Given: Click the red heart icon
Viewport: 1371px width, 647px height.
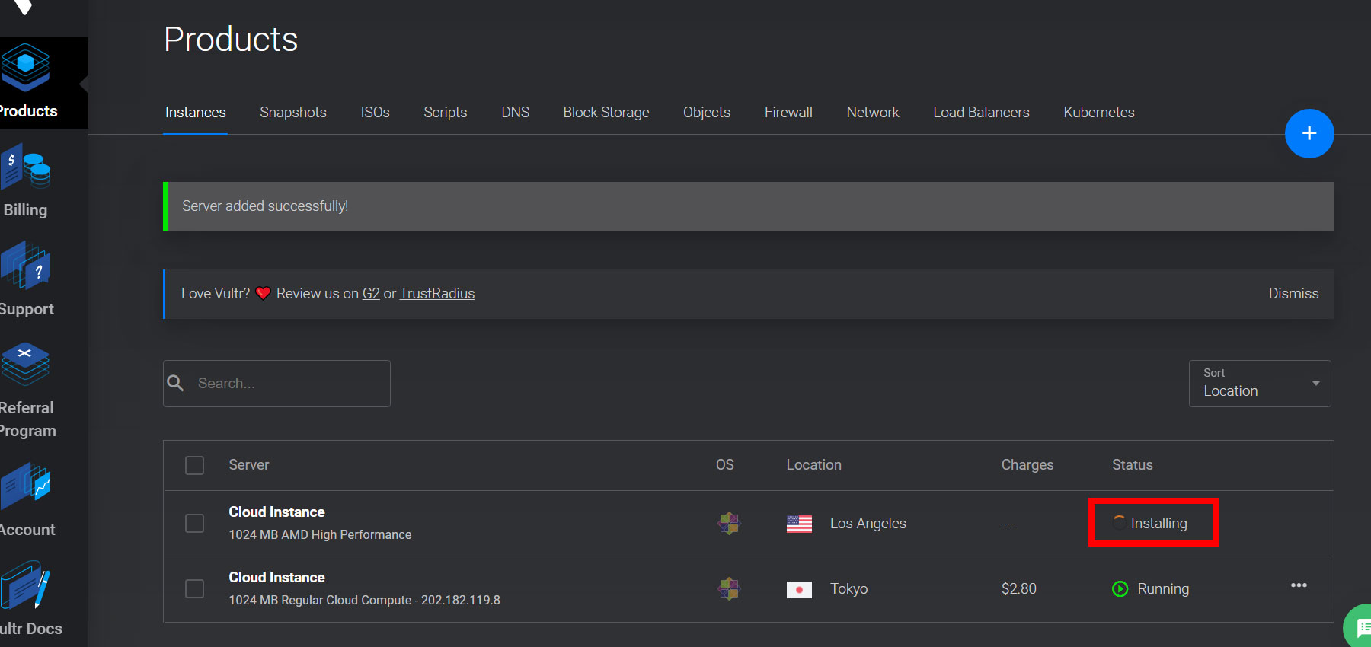Looking at the screenshot, I should (263, 293).
